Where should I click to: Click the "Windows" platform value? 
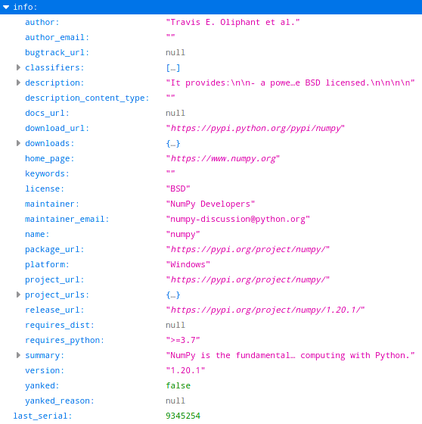(x=188, y=264)
